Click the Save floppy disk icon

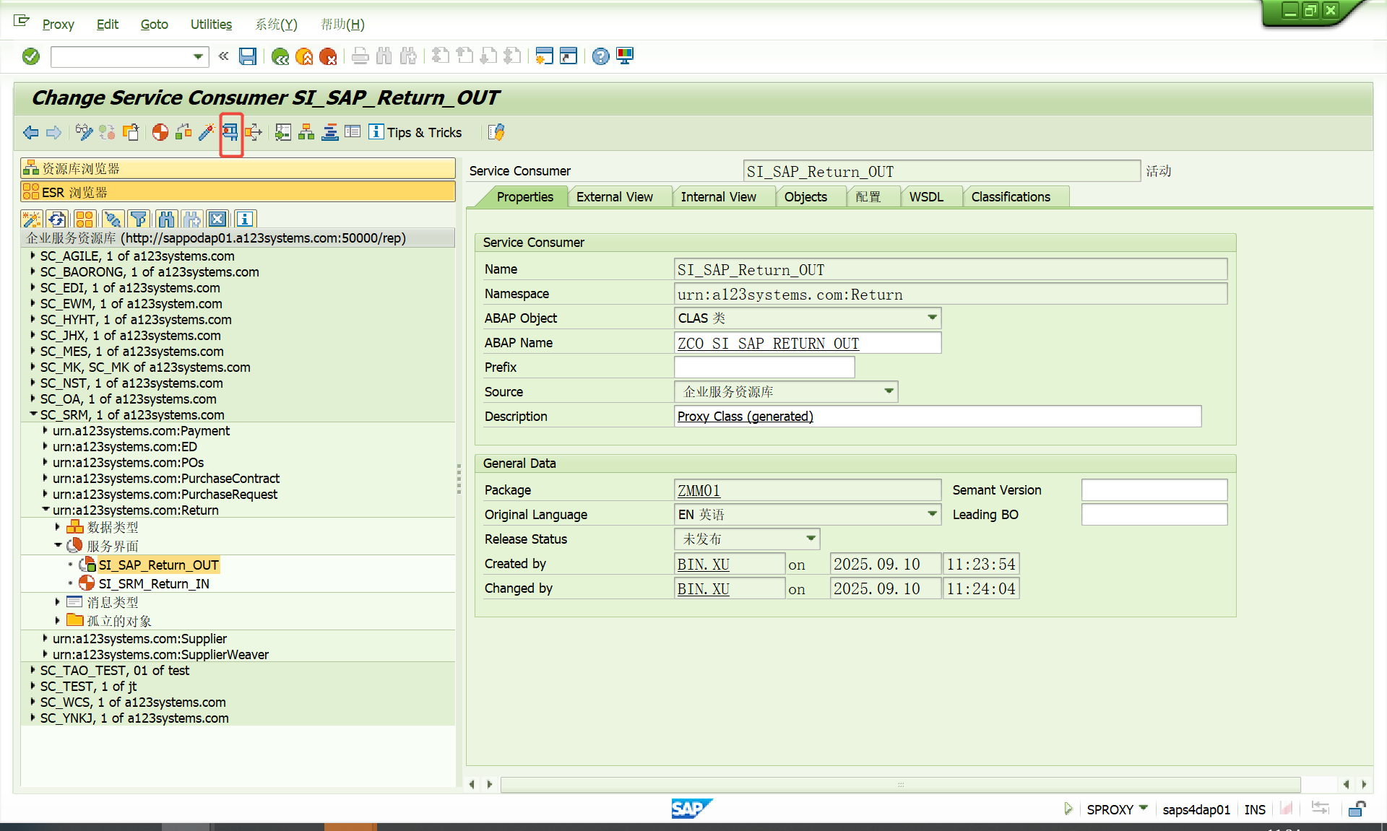[248, 56]
